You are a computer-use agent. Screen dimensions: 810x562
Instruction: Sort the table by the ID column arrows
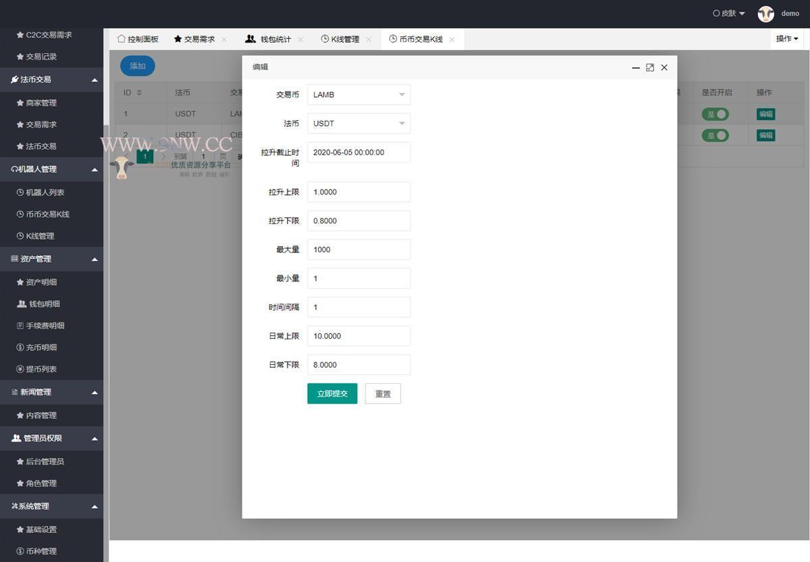140,92
